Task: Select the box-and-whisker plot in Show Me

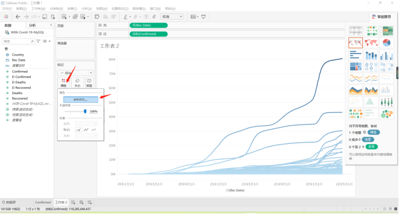Action: coord(386,102)
